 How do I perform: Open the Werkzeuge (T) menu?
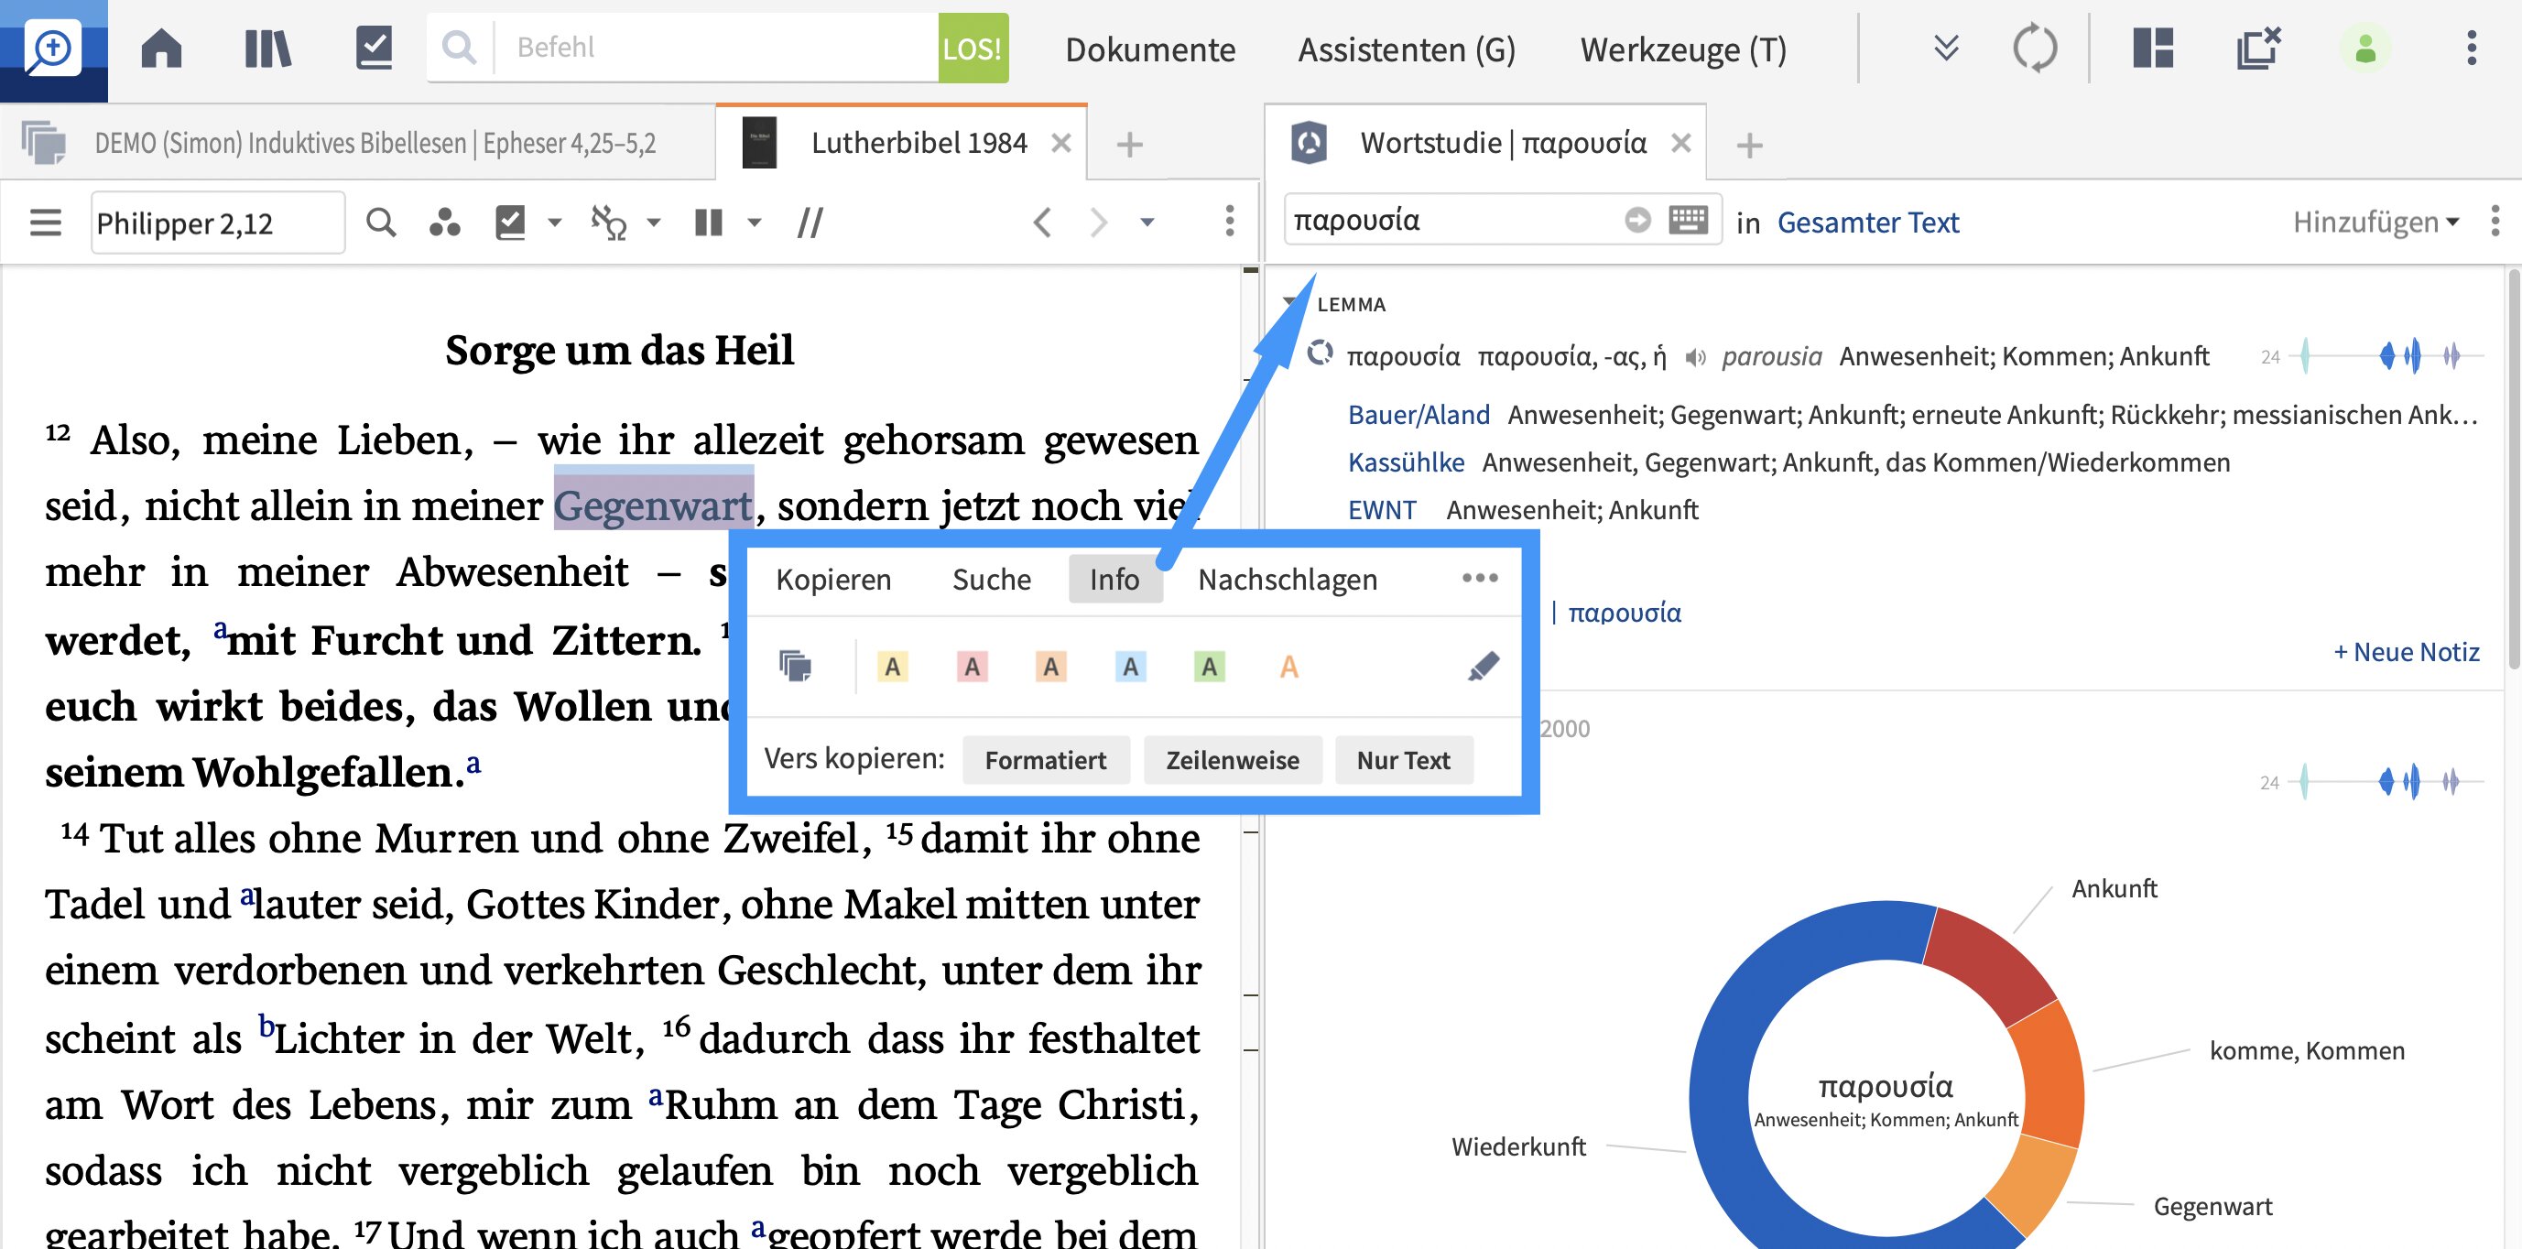click(x=1683, y=49)
